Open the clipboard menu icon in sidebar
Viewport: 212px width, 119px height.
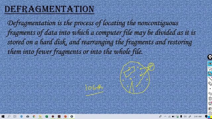[x=210, y=113]
